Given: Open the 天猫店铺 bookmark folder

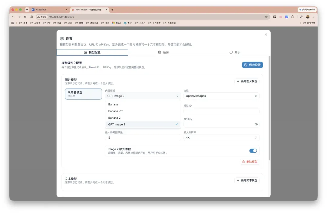Looking at the screenshot, I should click(170, 23).
